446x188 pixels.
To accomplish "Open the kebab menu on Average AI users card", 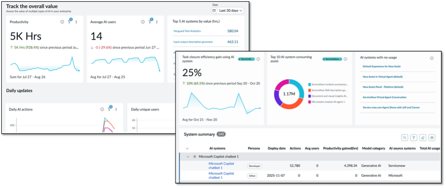I will pos(158,22).
